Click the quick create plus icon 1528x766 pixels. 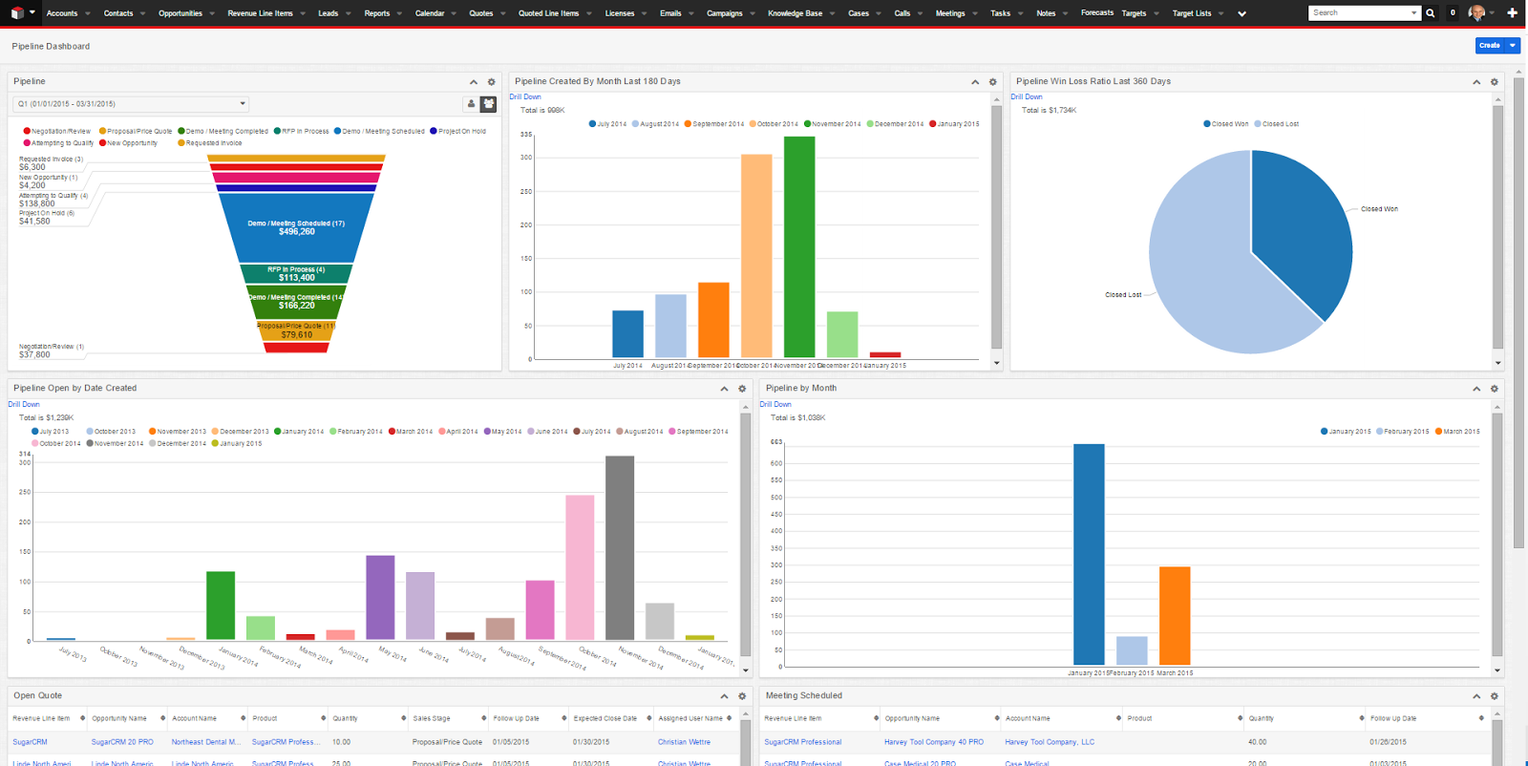[x=1512, y=12]
